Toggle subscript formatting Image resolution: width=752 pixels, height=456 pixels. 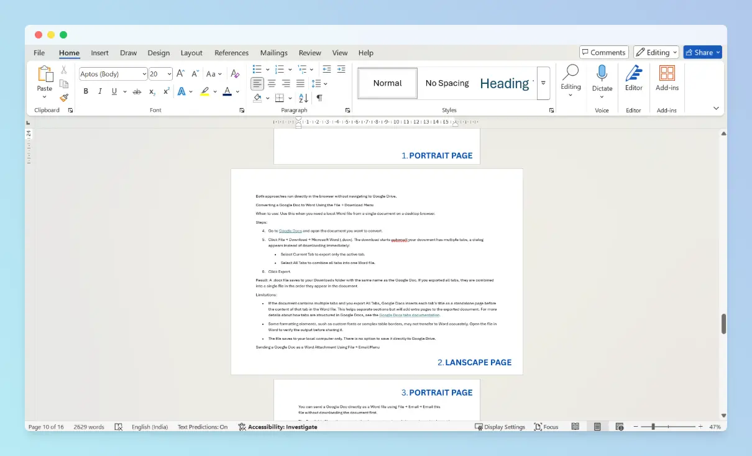[152, 91]
